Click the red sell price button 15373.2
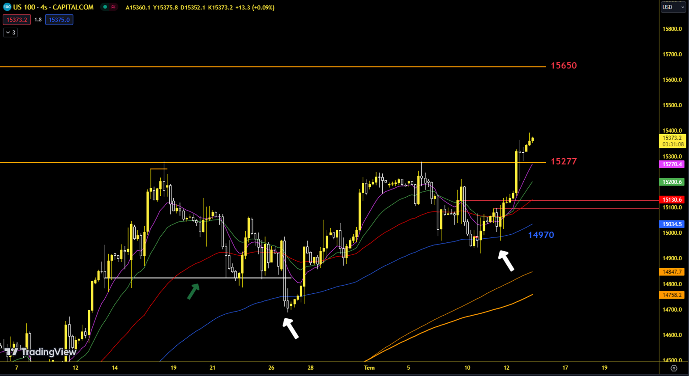This screenshot has width=689, height=376. tap(17, 20)
